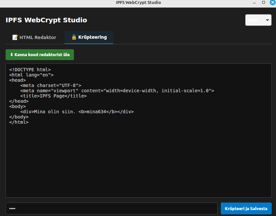Click the notepad icon on HTML Redaktor tab
The image size is (276, 216).
[x=15, y=37]
